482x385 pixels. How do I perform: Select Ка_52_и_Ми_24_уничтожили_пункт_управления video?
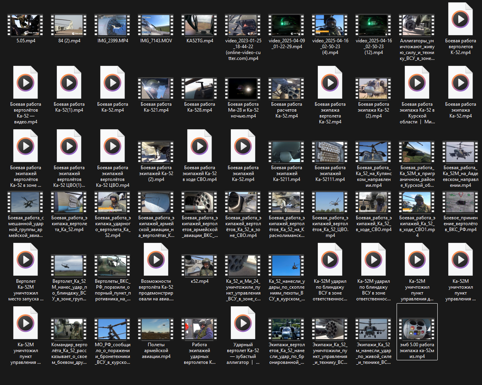(x=243, y=266)
